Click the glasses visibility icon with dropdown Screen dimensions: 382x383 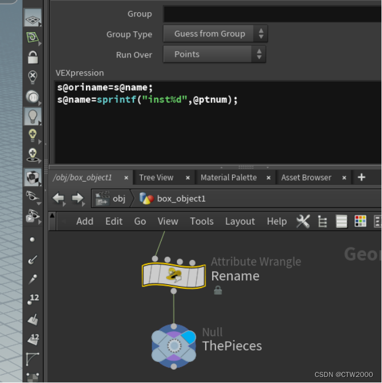point(33,196)
